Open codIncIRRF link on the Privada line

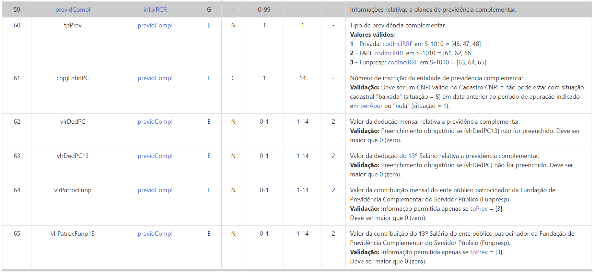coord(397,44)
